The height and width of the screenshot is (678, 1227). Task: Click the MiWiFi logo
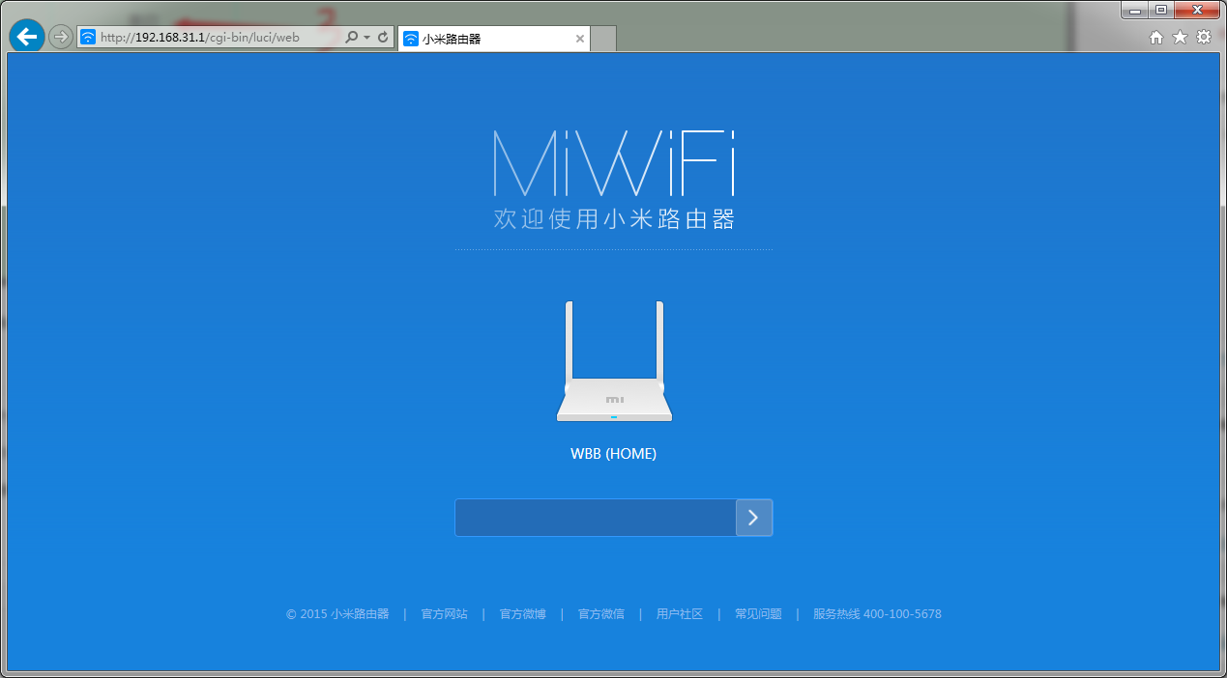pyautogui.click(x=614, y=162)
